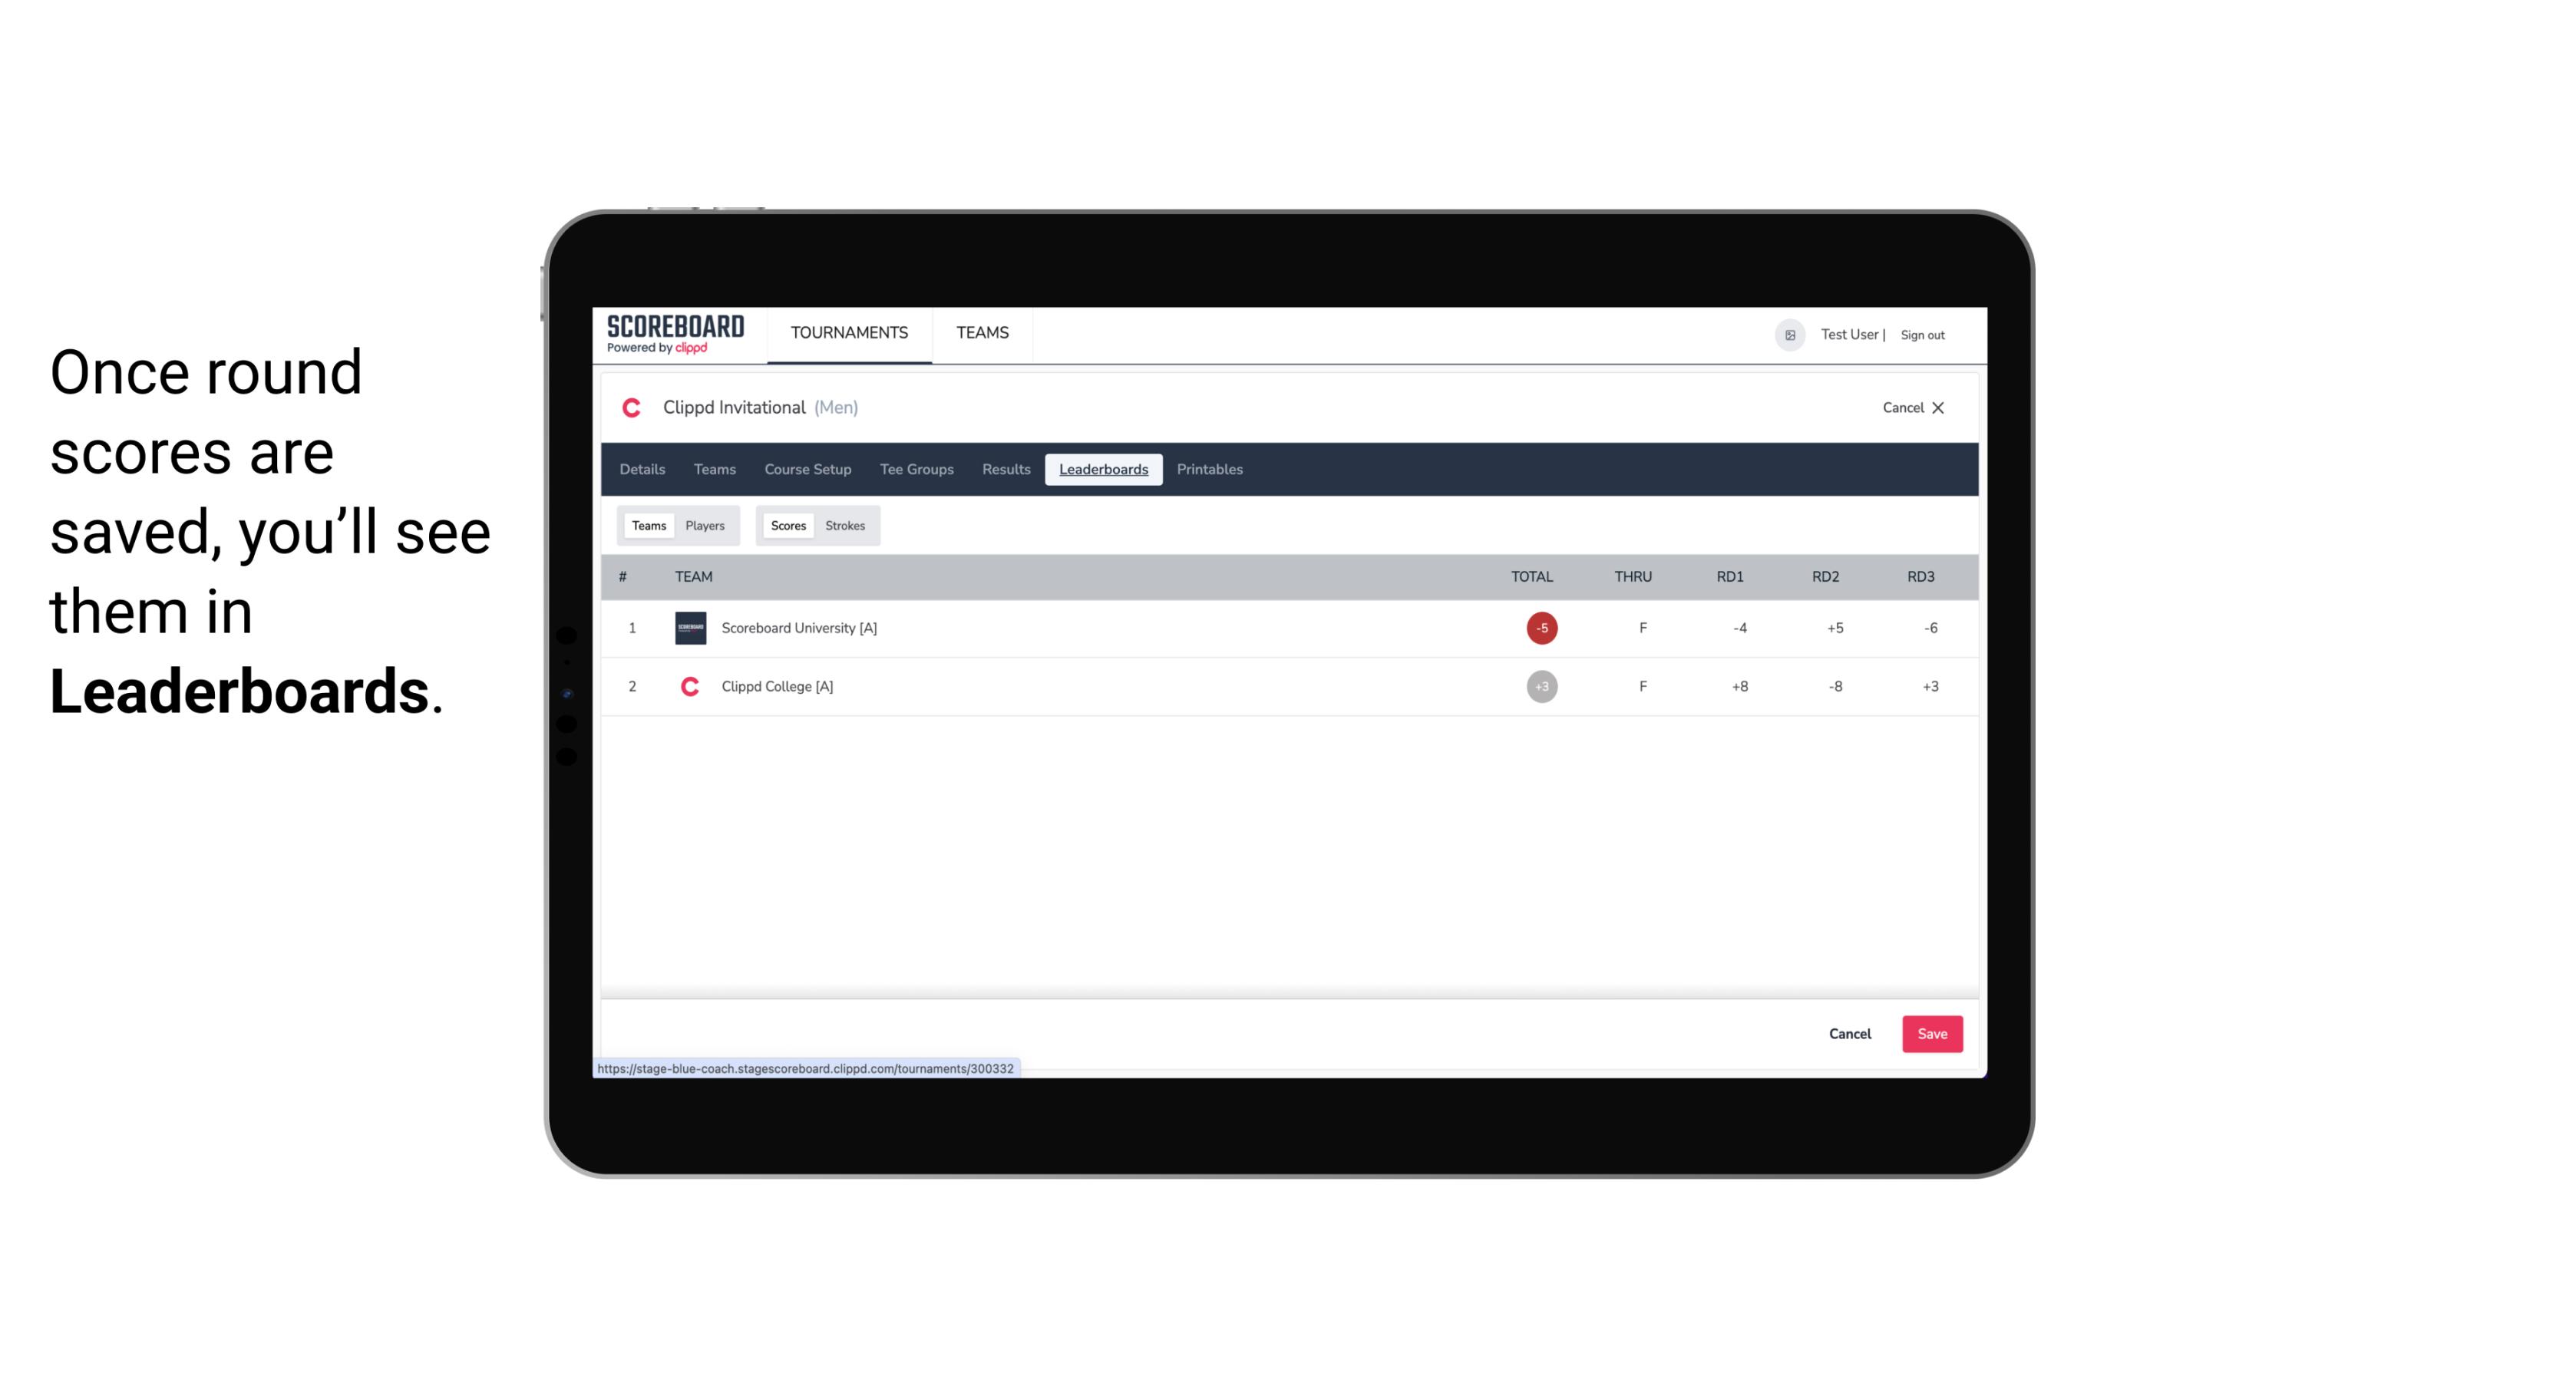Click the Scores filter button
The height and width of the screenshot is (1386, 2576).
click(788, 526)
